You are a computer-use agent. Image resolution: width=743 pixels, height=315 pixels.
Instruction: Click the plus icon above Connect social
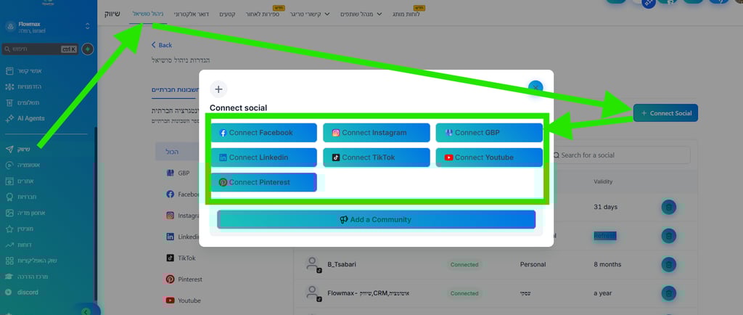218,89
